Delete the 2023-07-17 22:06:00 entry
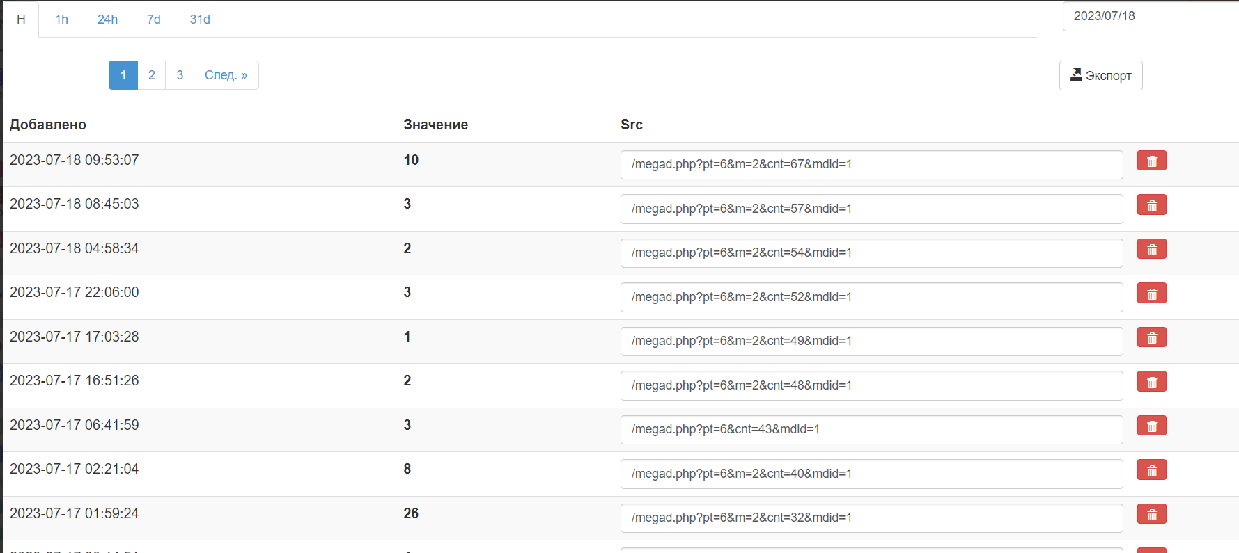 (x=1151, y=294)
